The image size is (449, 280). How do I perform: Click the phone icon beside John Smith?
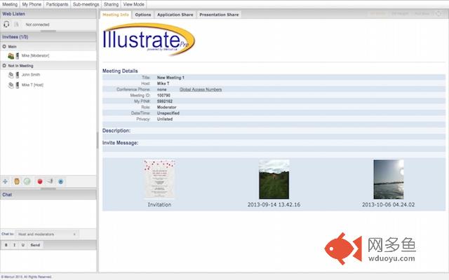(x=17, y=75)
